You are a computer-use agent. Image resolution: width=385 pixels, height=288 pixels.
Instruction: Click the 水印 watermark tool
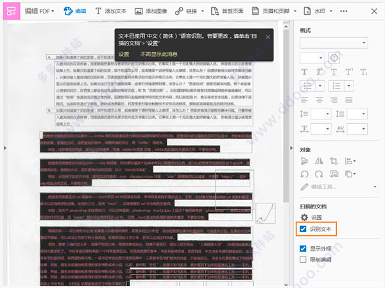314,11
